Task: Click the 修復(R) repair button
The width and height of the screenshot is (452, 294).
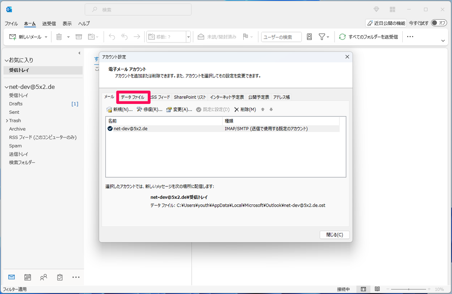Action: point(149,110)
